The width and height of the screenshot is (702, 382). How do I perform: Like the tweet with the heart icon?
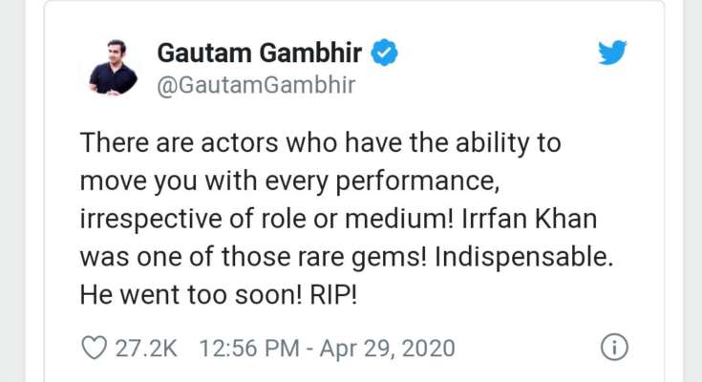pos(94,348)
